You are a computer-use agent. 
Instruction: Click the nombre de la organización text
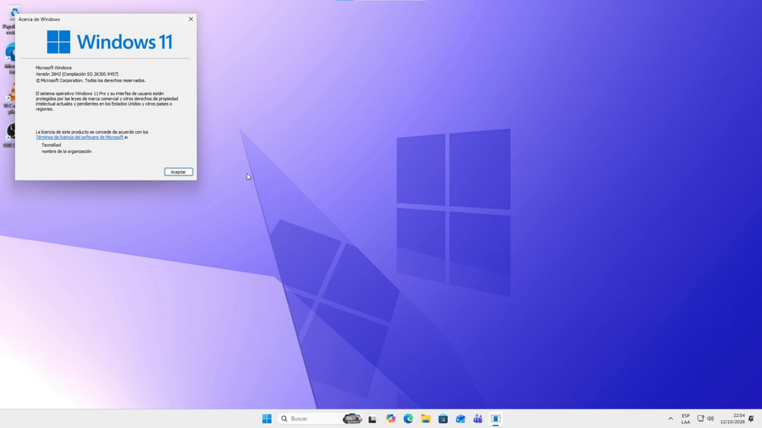click(66, 152)
